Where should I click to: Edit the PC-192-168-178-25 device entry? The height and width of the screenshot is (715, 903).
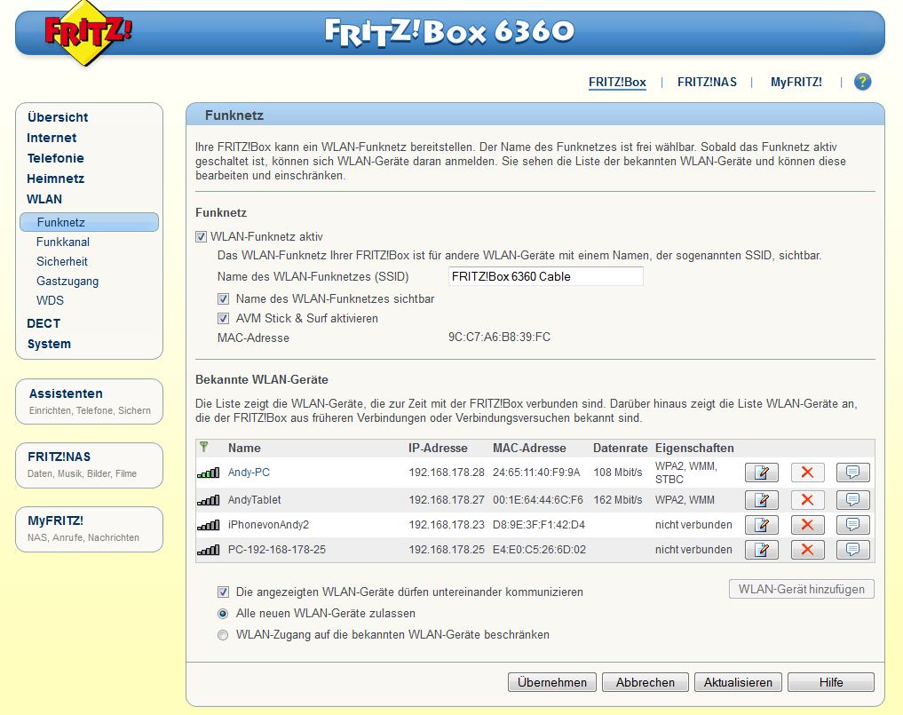tap(761, 549)
